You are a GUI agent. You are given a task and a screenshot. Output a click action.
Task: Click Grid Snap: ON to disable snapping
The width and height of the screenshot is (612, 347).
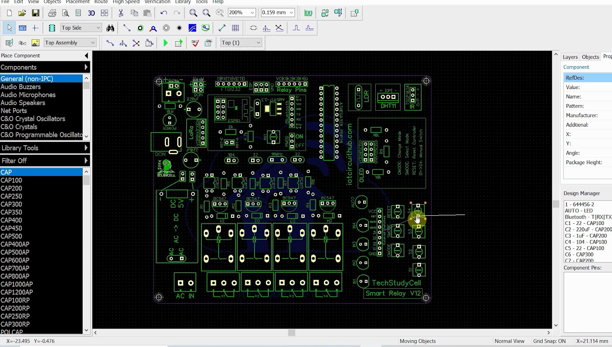549,341
